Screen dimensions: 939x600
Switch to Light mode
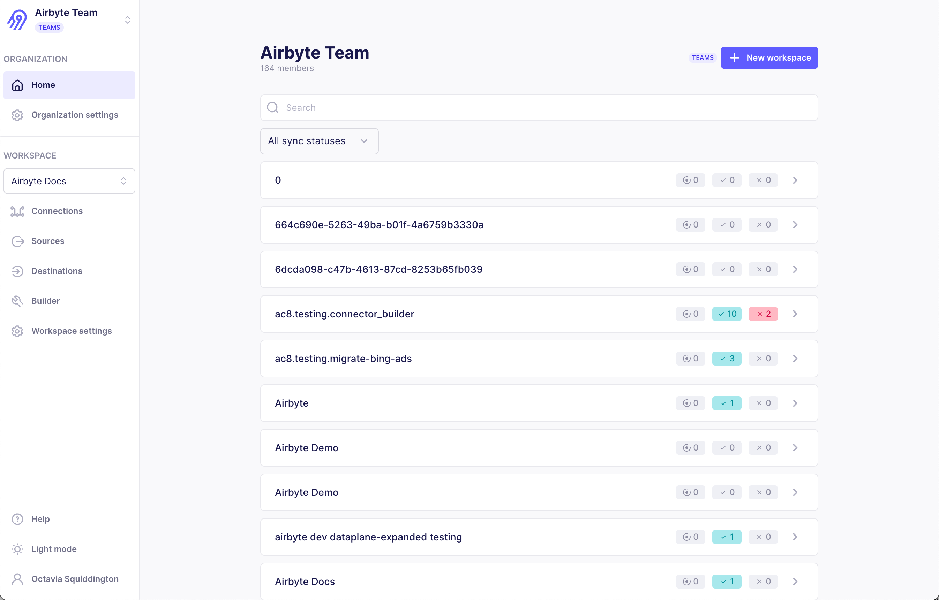pyautogui.click(x=54, y=549)
